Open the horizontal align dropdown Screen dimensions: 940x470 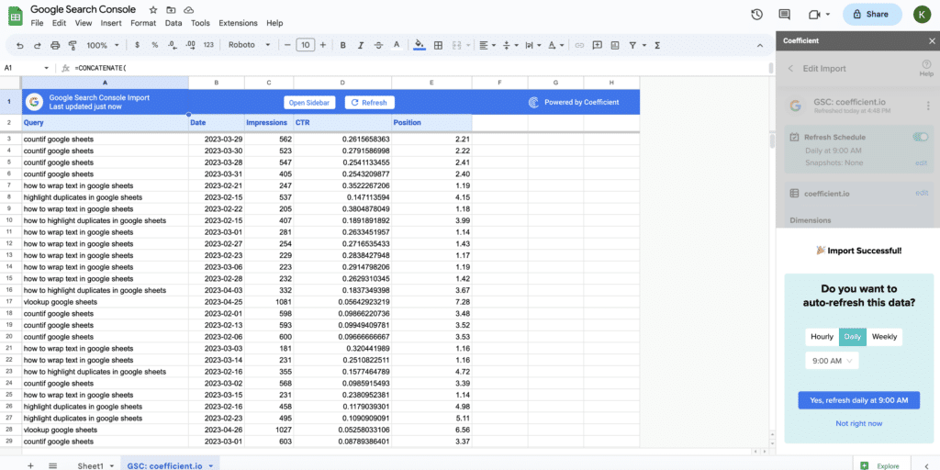click(487, 45)
